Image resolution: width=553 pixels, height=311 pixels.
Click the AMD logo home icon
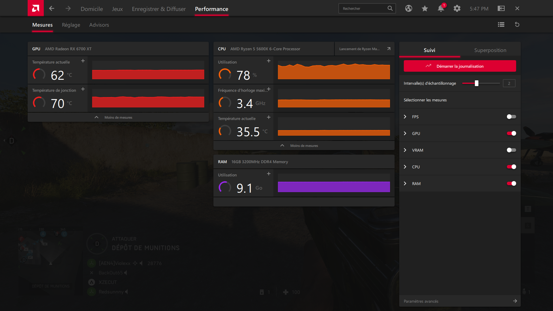point(36,8)
